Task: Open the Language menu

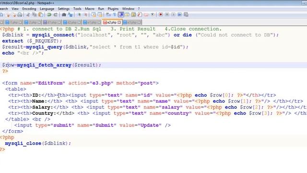Action: (47, 9)
